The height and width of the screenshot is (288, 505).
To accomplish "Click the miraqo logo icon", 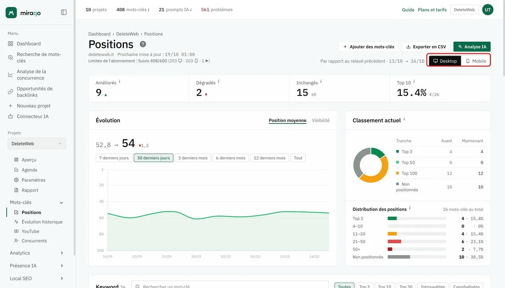I will 11,13.
